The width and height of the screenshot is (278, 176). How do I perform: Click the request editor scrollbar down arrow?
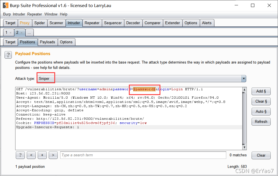click(244, 148)
